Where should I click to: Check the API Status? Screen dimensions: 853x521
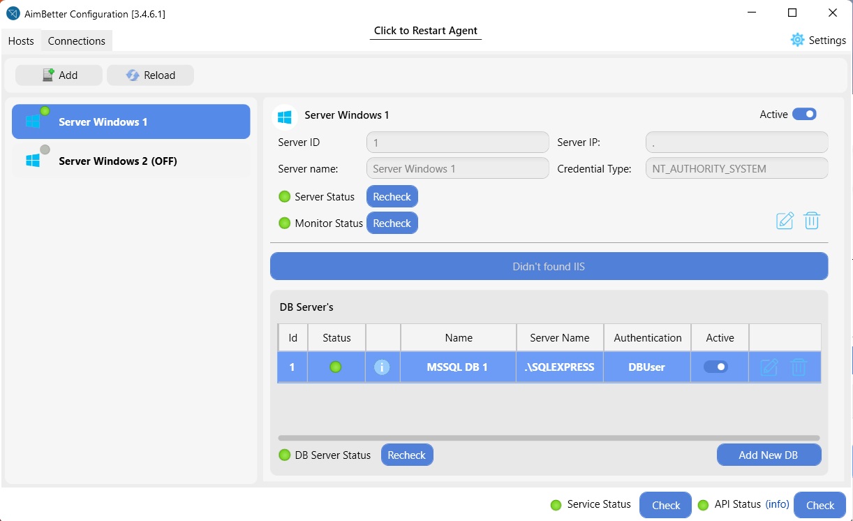pos(820,506)
